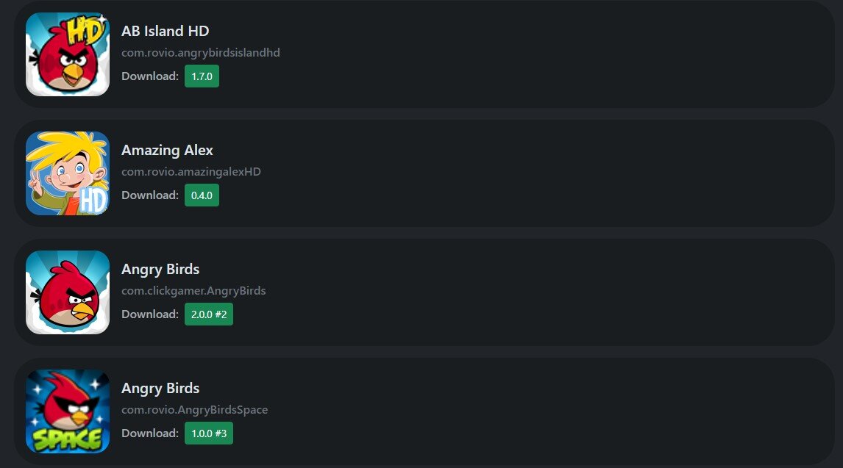Click the Download label under AB Island HD
This screenshot has height=468, width=843.
click(x=150, y=76)
